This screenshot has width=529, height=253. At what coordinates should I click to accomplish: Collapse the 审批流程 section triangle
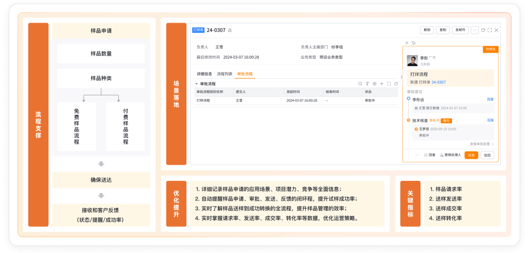(x=196, y=83)
